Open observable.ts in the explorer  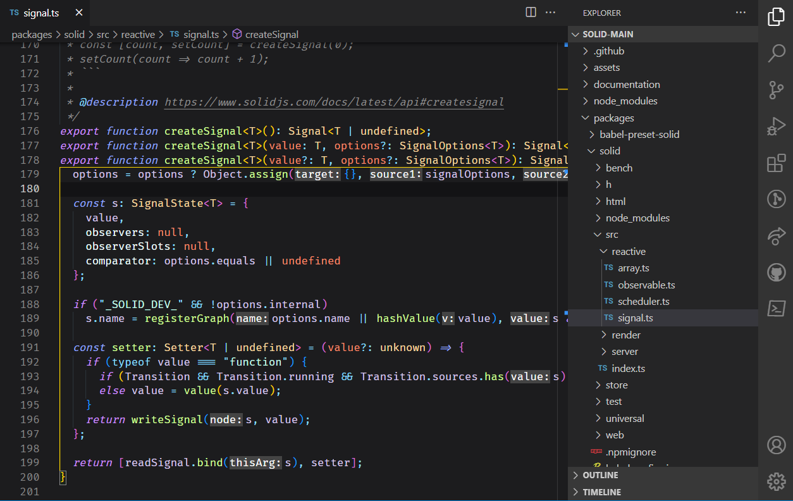click(x=663, y=285)
